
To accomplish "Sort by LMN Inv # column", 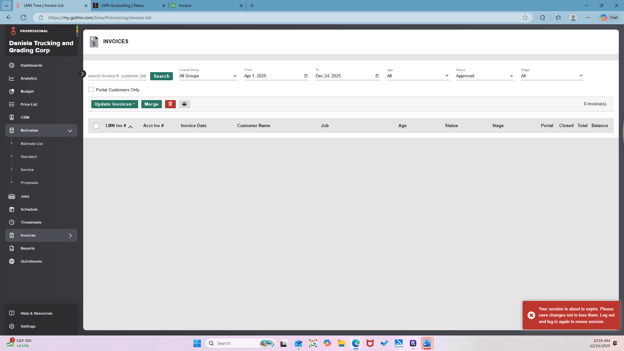I will click(x=116, y=126).
